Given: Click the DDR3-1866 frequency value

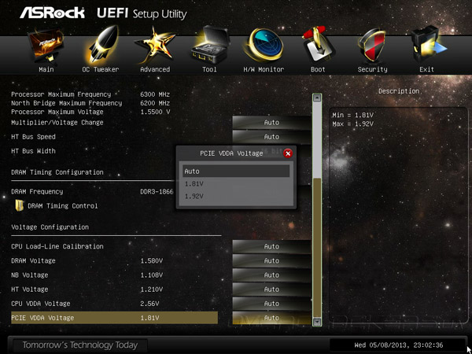Looking at the screenshot, I should pyautogui.click(x=157, y=191).
